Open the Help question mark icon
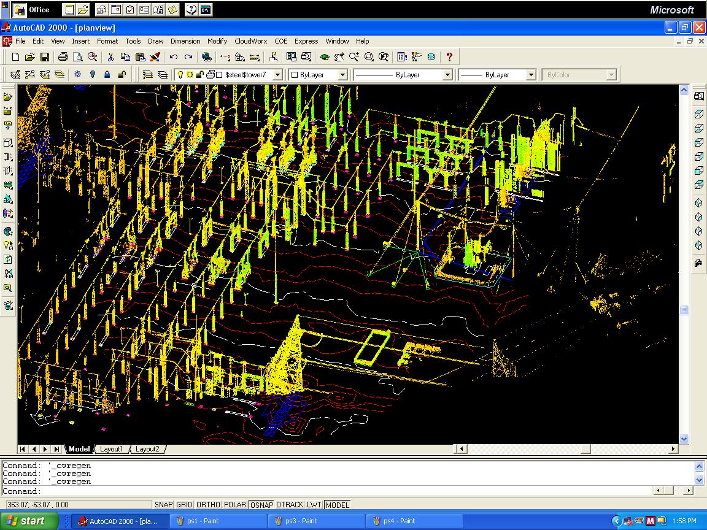 point(449,57)
